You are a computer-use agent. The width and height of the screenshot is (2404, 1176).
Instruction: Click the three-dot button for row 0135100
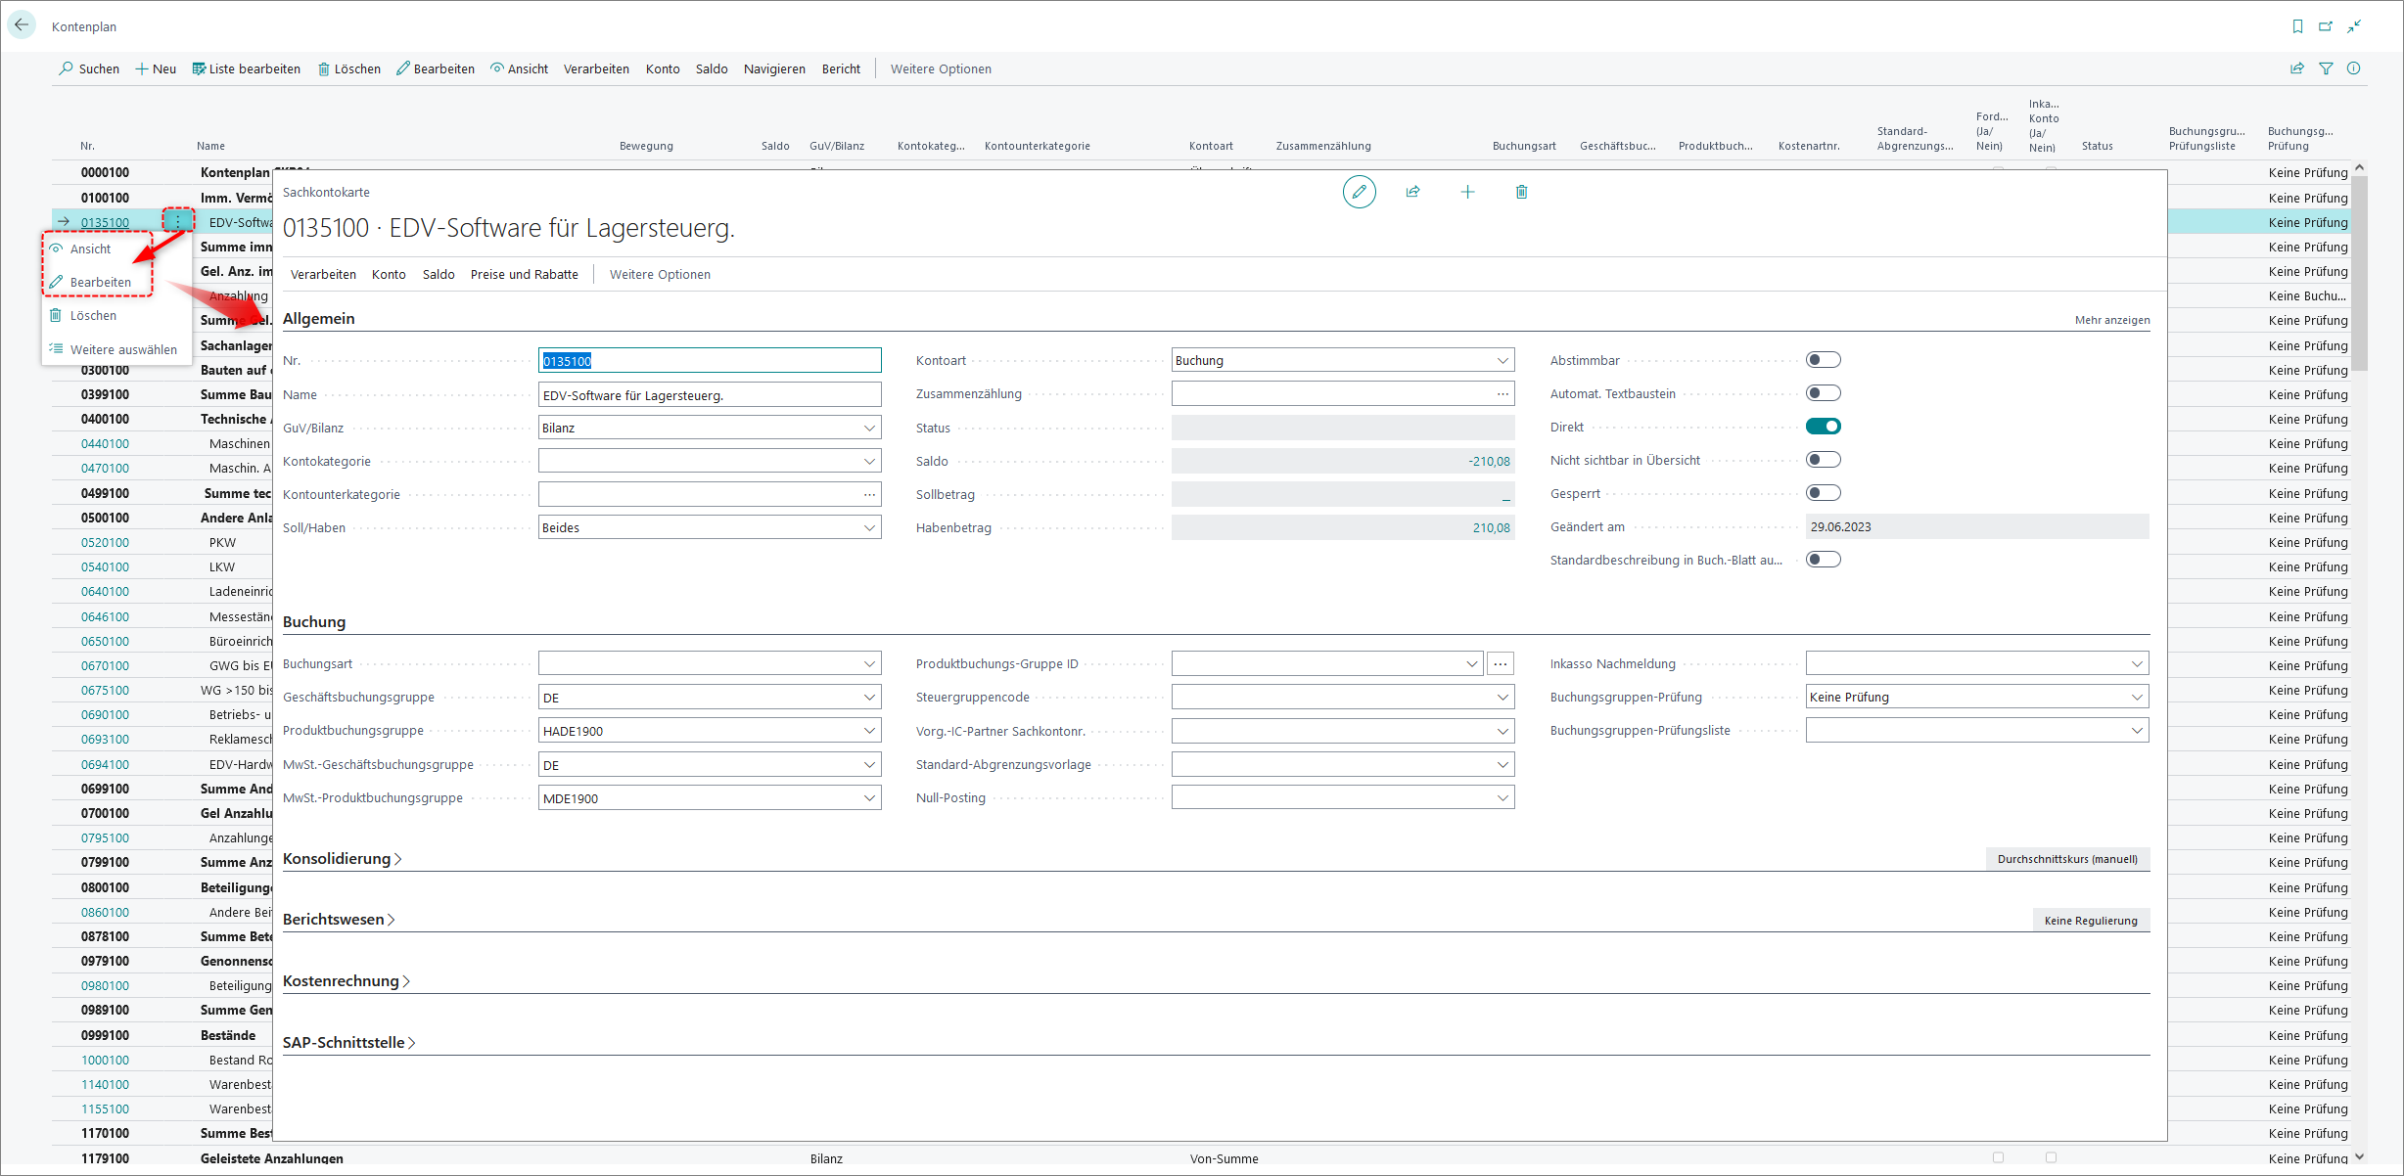[178, 221]
